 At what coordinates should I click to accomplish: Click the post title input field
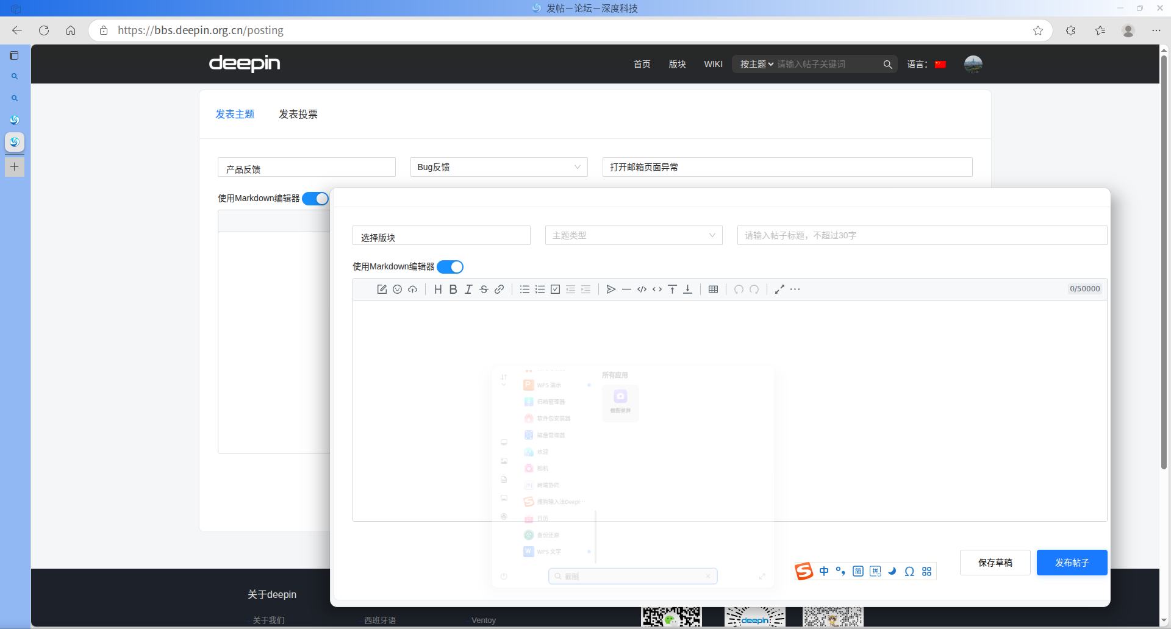click(922, 235)
